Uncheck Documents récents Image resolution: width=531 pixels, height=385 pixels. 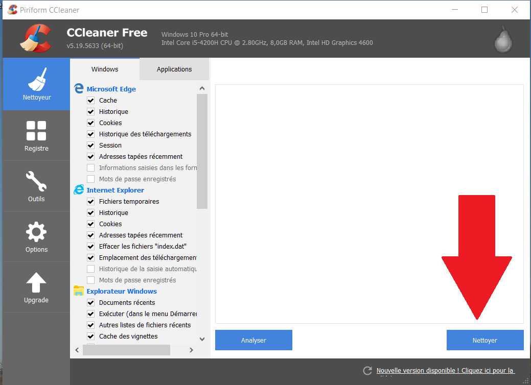(91, 303)
